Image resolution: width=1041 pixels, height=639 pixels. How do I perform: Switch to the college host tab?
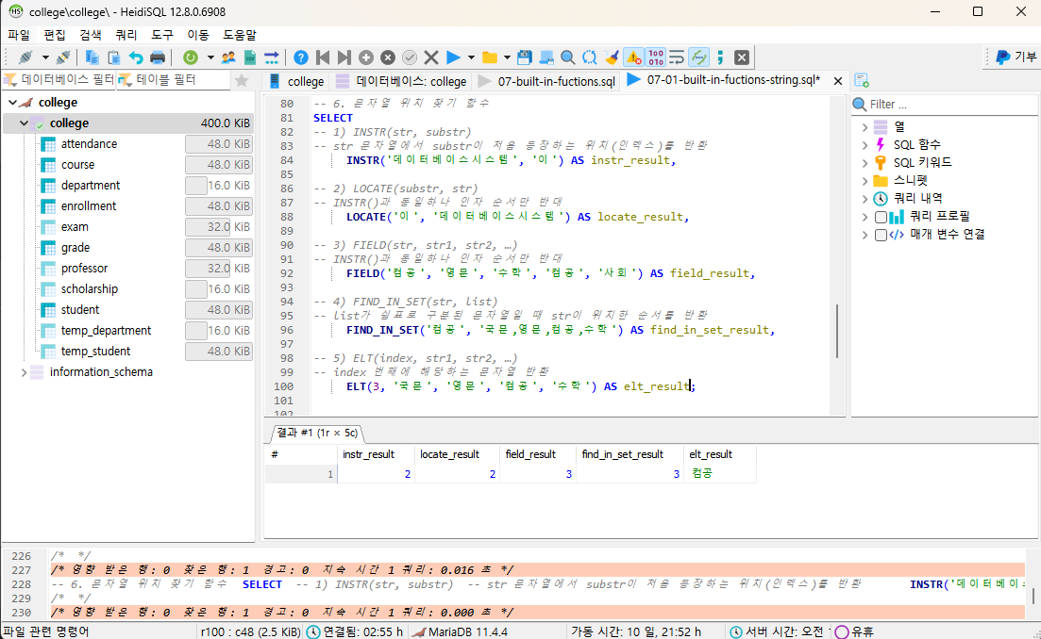pyautogui.click(x=296, y=82)
